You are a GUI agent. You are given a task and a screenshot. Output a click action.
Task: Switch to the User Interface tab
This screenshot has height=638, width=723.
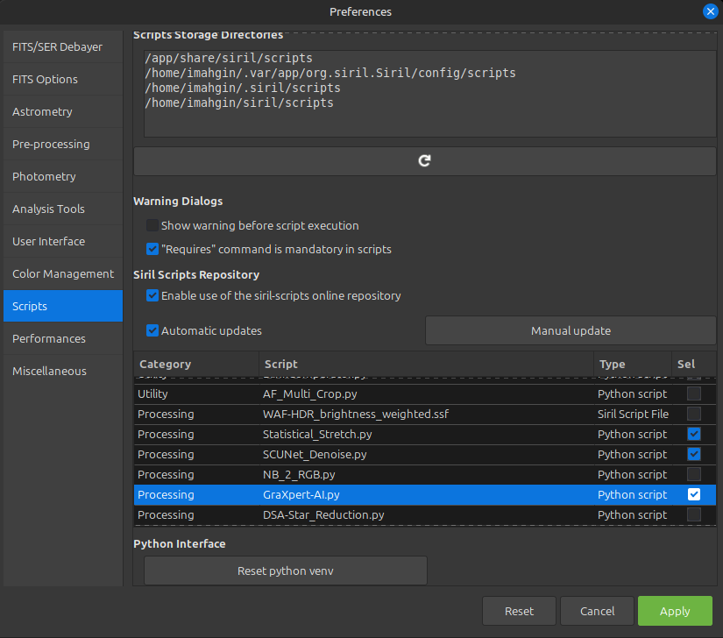63,241
